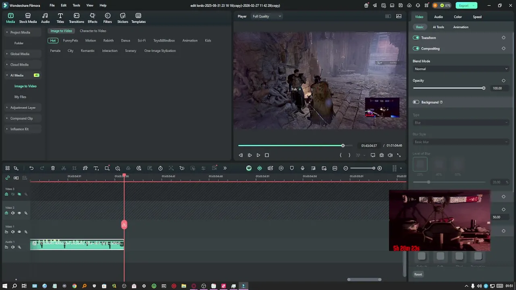This screenshot has width=516, height=290.
Task: Click the player volume speaker icon
Action: (x=390, y=155)
